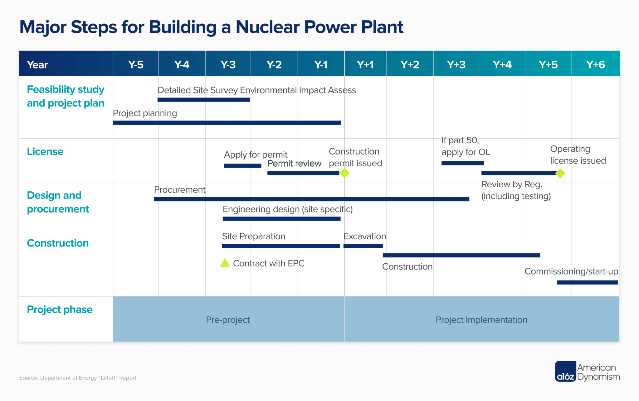The height and width of the screenshot is (401, 639).
Task: Click the Construction label under the long bar
Action: (x=407, y=267)
